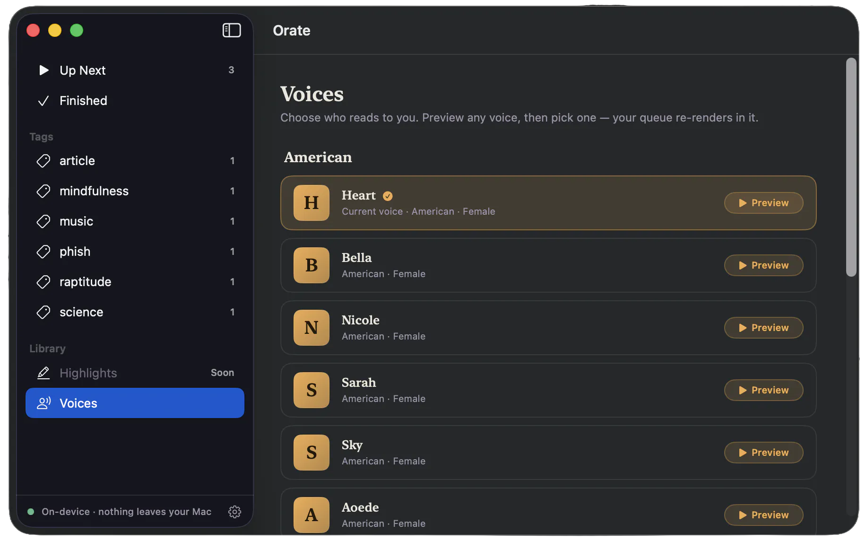Screen dimensions: 866x541
Task: Preview the Sarah voice
Action: tap(763, 390)
